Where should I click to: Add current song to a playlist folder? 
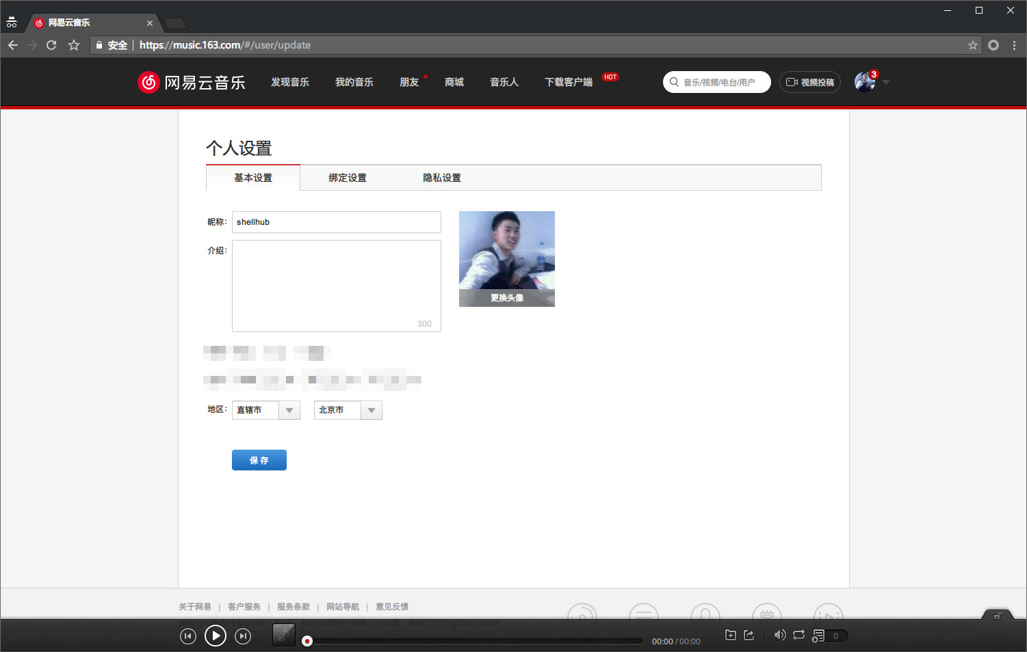(731, 635)
